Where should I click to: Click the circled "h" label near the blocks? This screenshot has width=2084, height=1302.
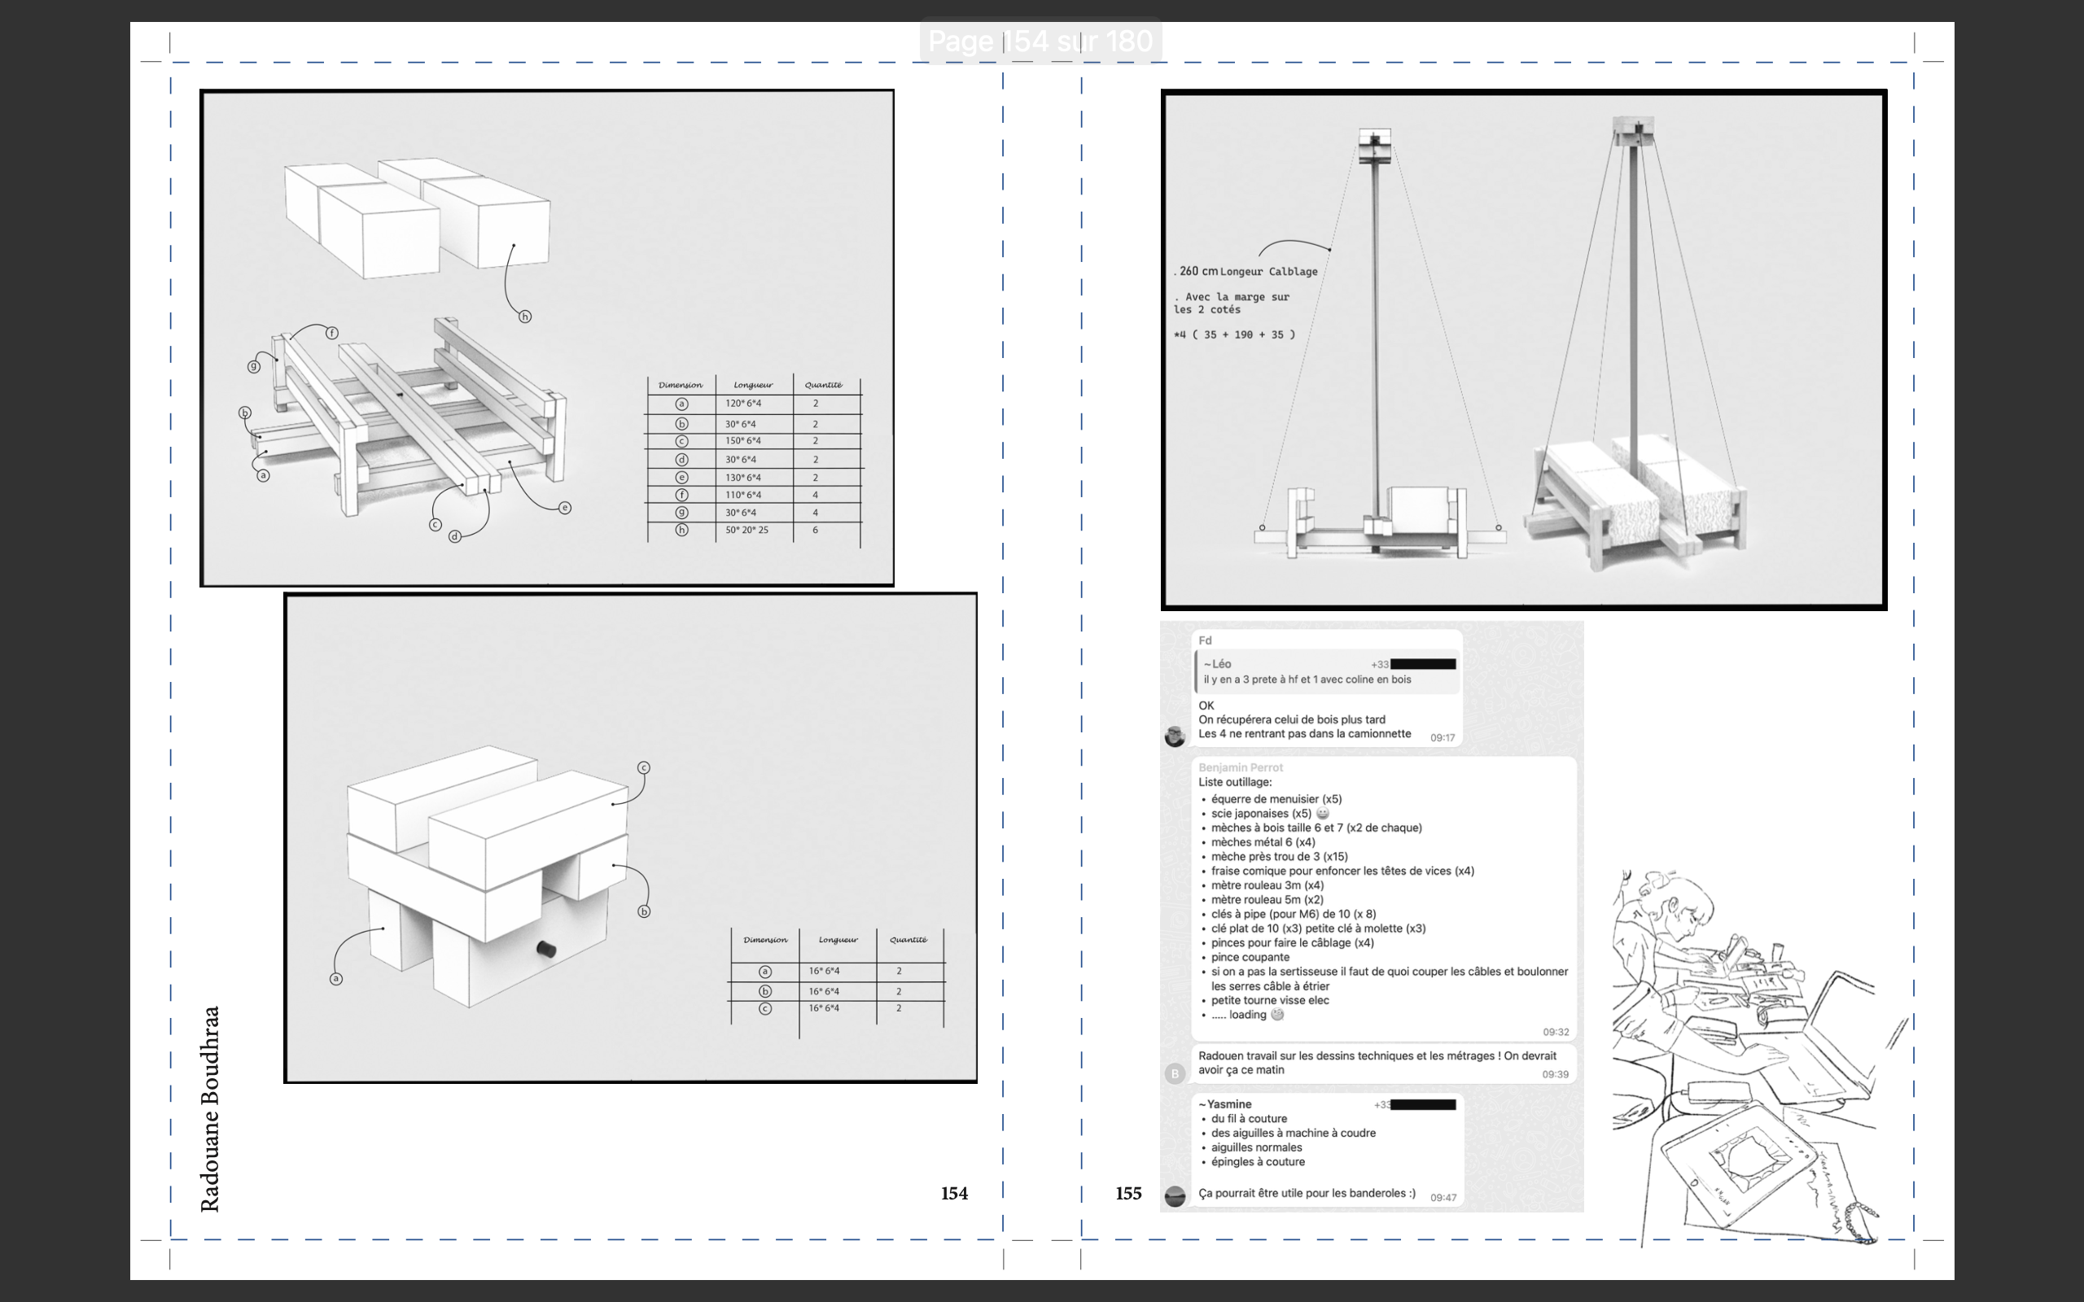tap(525, 317)
